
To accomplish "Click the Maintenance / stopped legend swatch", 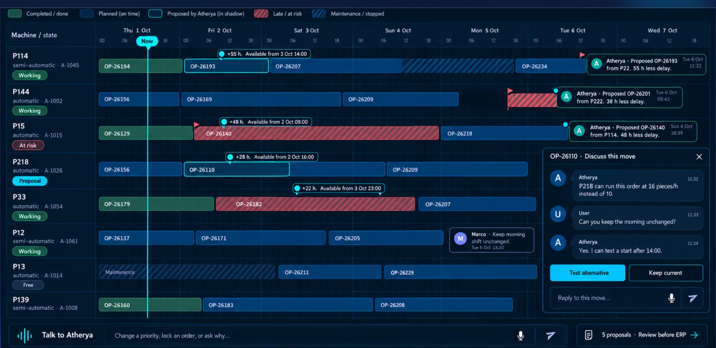I will [x=319, y=13].
